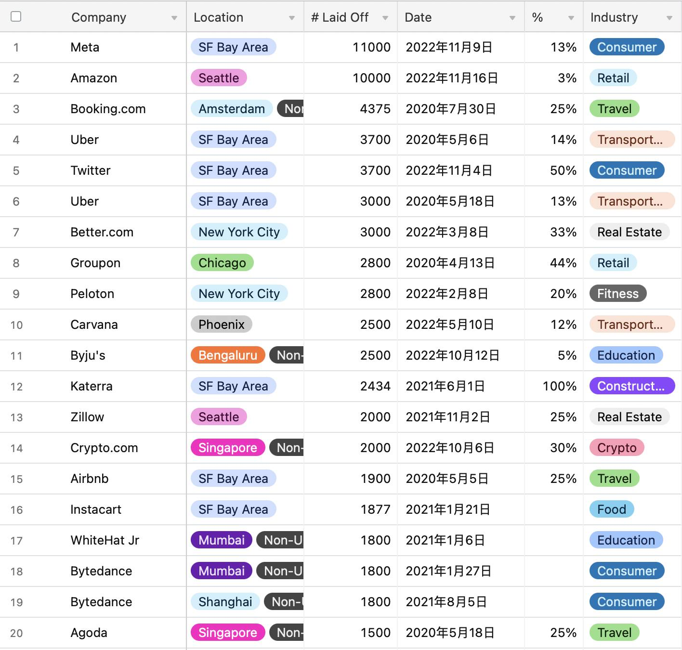This screenshot has height=650, width=682.
Task: Open the Location column dropdown arrow
Action: [x=291, y=18]
